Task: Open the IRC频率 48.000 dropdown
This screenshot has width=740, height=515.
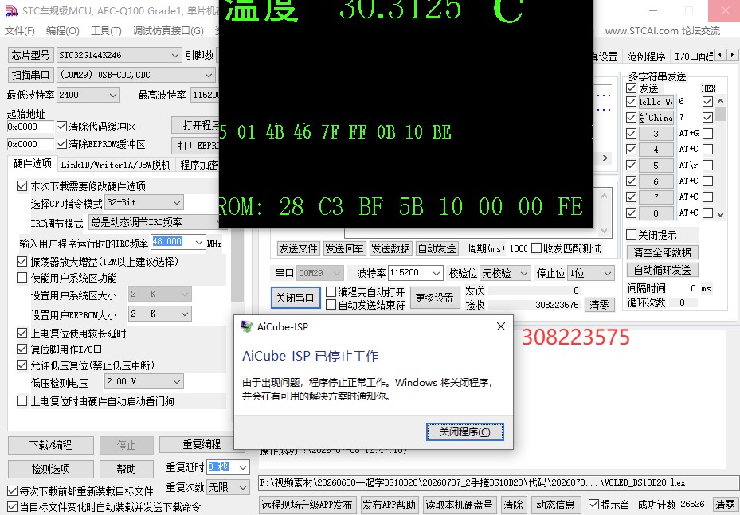Action: 199,242
